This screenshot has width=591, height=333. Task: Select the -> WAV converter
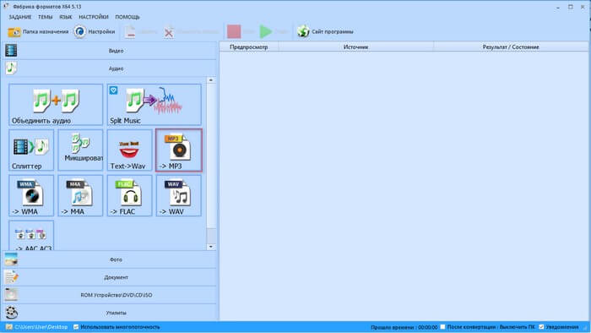[179, 195]
